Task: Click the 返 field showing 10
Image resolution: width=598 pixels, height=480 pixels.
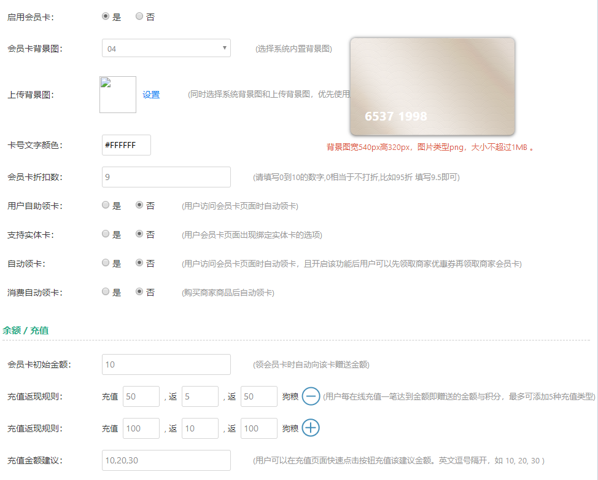Action: coord(200,428)
